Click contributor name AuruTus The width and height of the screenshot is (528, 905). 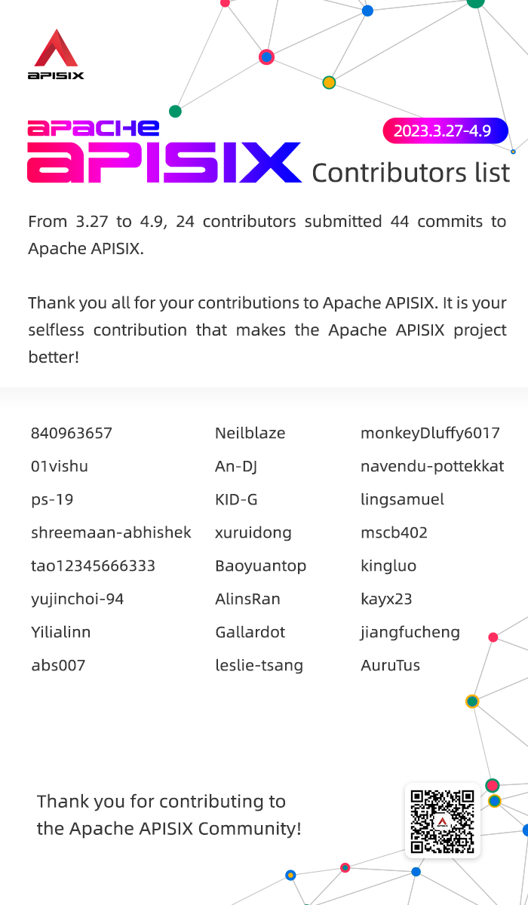[x=391, y=665]
